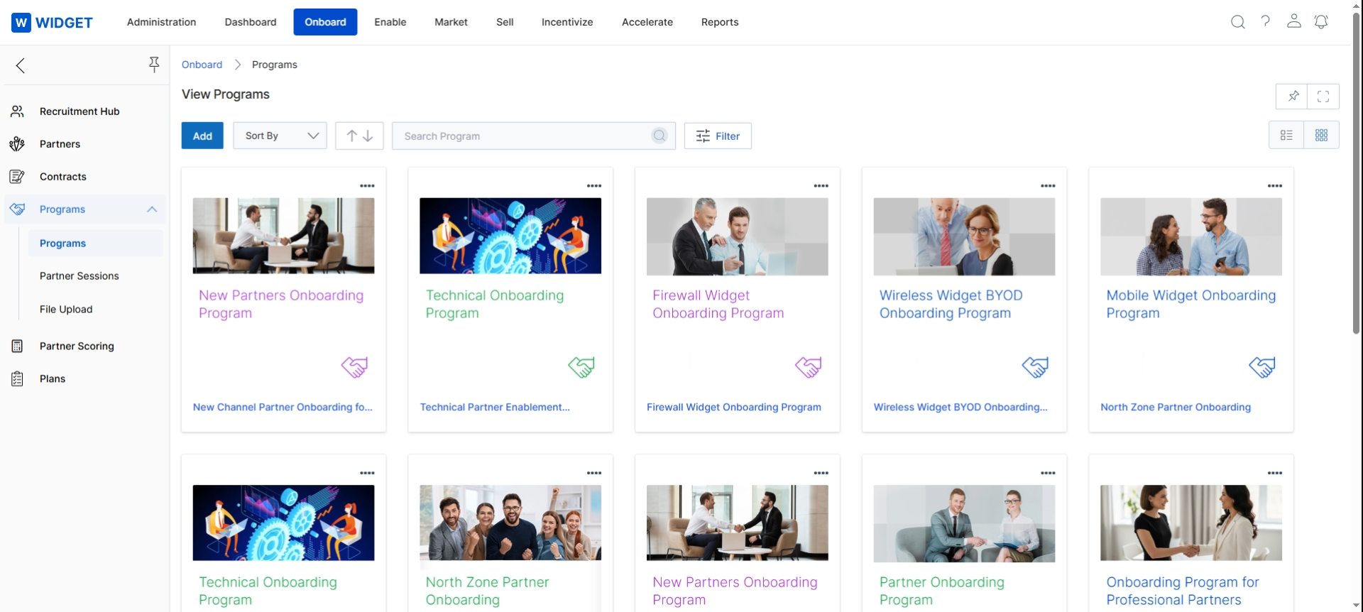The height and width of the screenshot is (612, 1363).
Task: Expand View Programs to fullscreen
Action: (1323, 97)
